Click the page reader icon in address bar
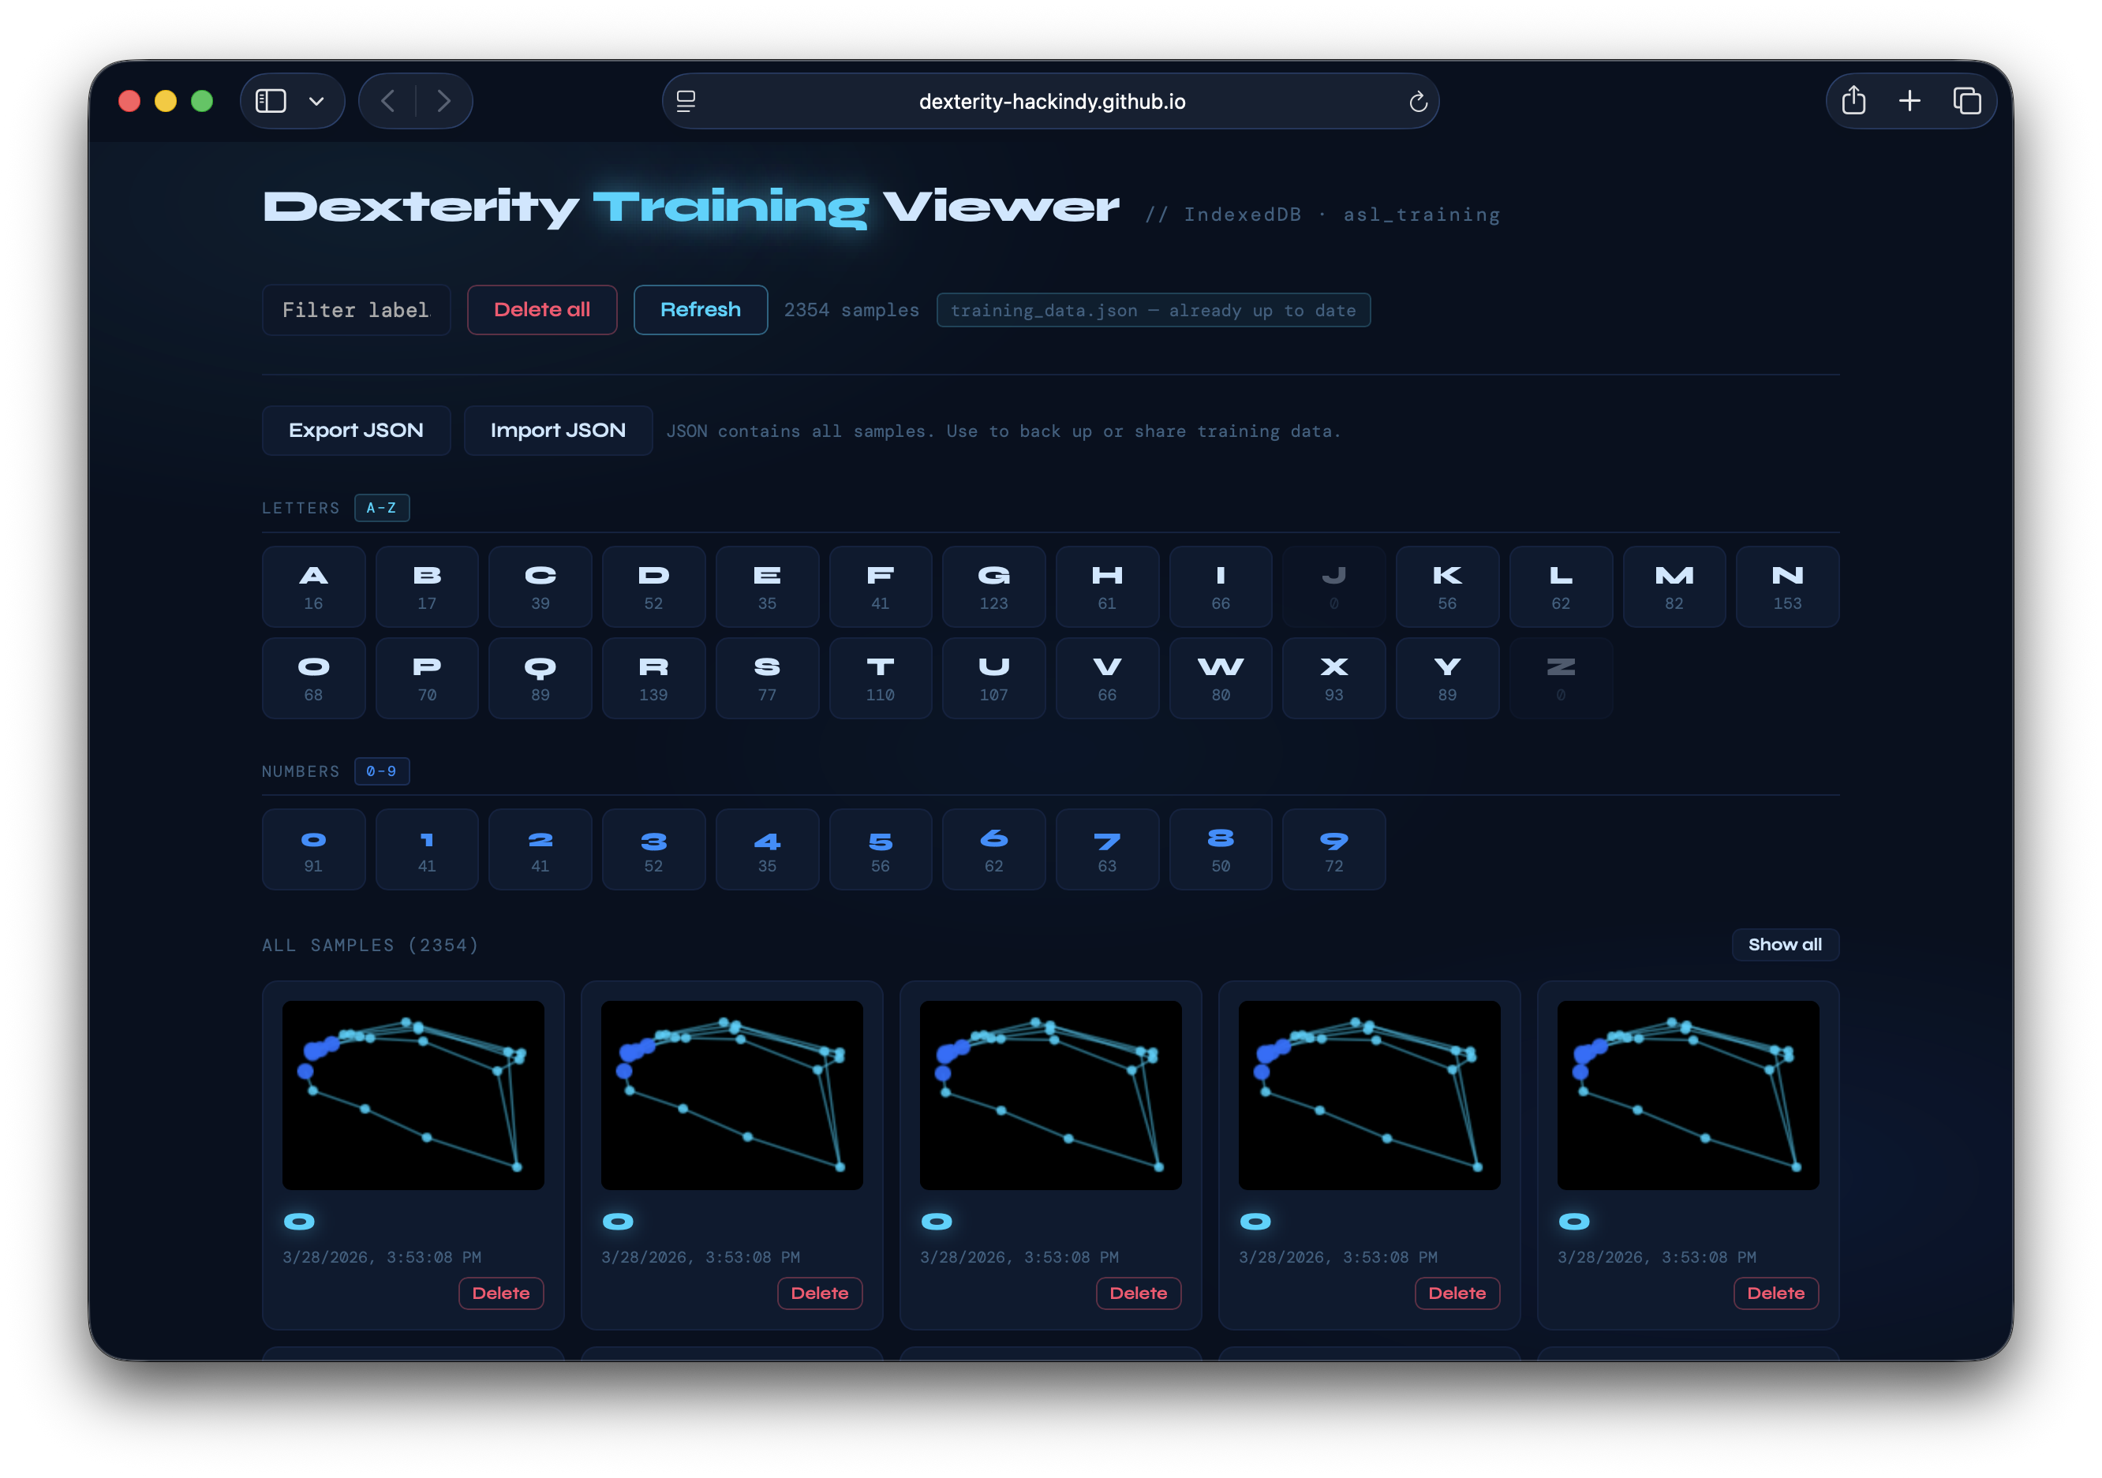Image resolution: width=2102 pixels, height=1478 pixels. pyautogui.click(x=686, y=102)
